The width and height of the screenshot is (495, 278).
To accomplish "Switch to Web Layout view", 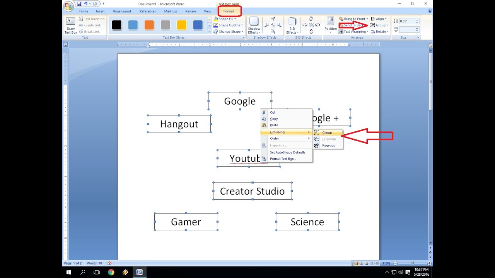I will coord(367,263).
